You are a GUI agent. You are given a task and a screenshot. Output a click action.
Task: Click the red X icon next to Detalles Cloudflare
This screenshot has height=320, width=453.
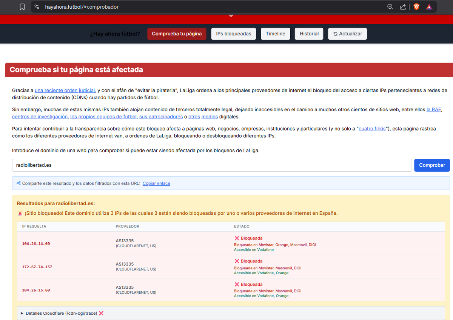(101, 313)
